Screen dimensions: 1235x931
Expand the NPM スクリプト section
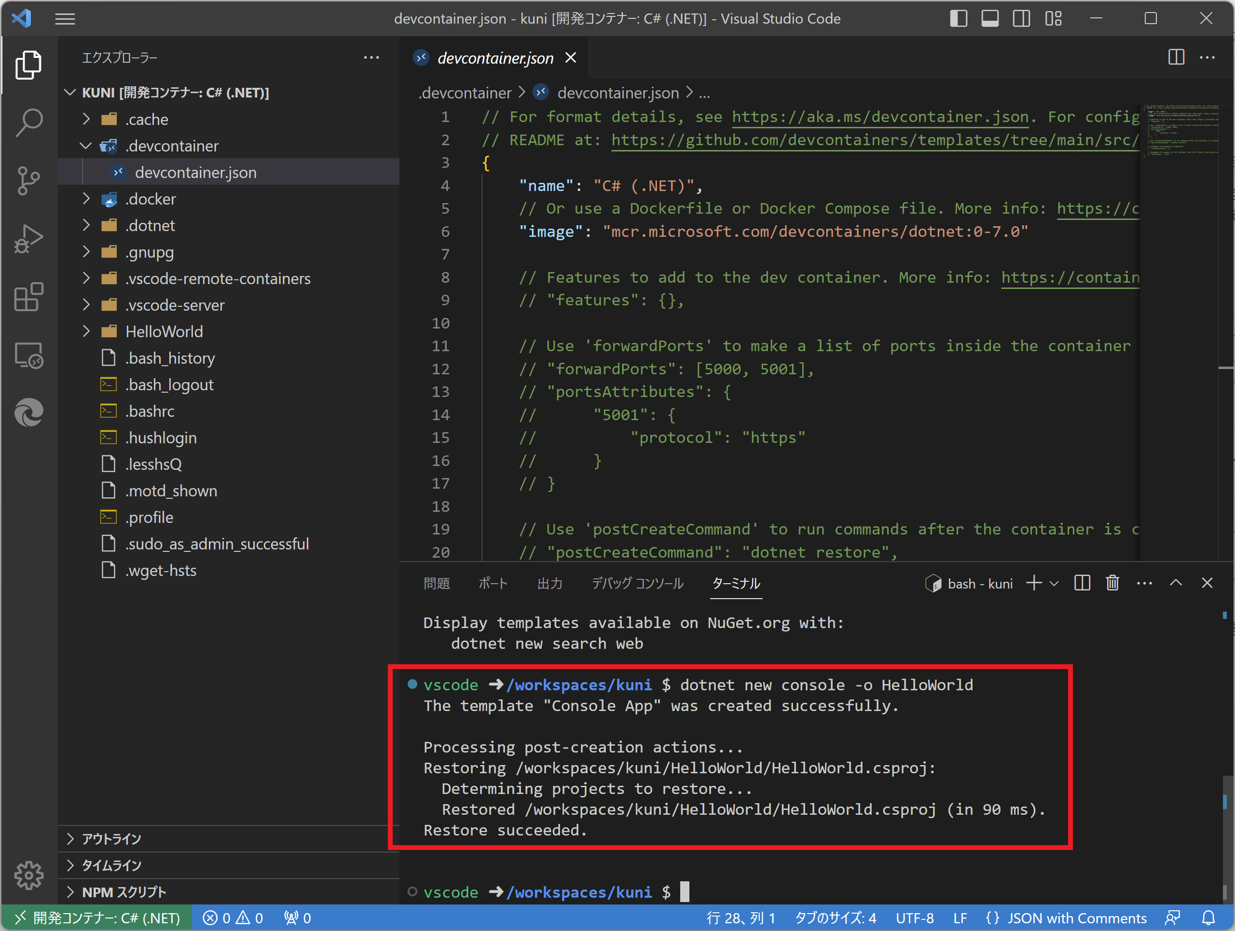pos(229,892)
